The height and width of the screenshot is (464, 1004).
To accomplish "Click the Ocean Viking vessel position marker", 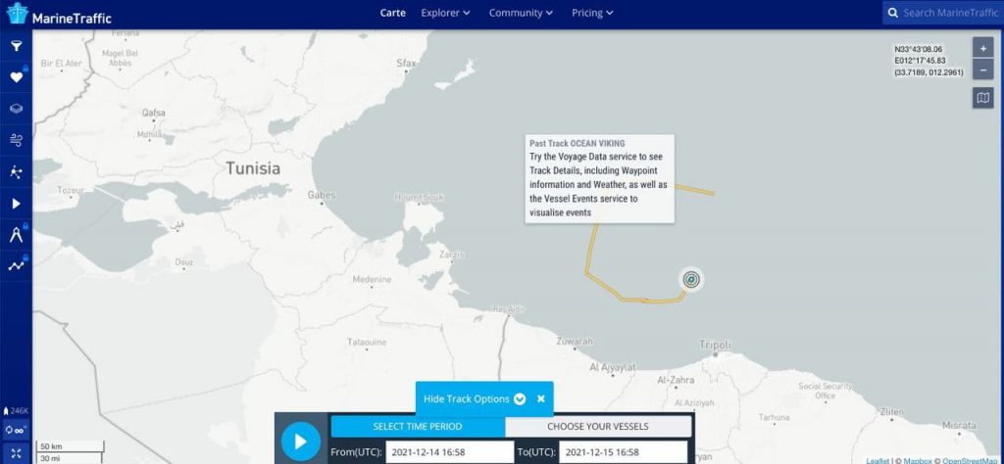I will coord(691,279).
